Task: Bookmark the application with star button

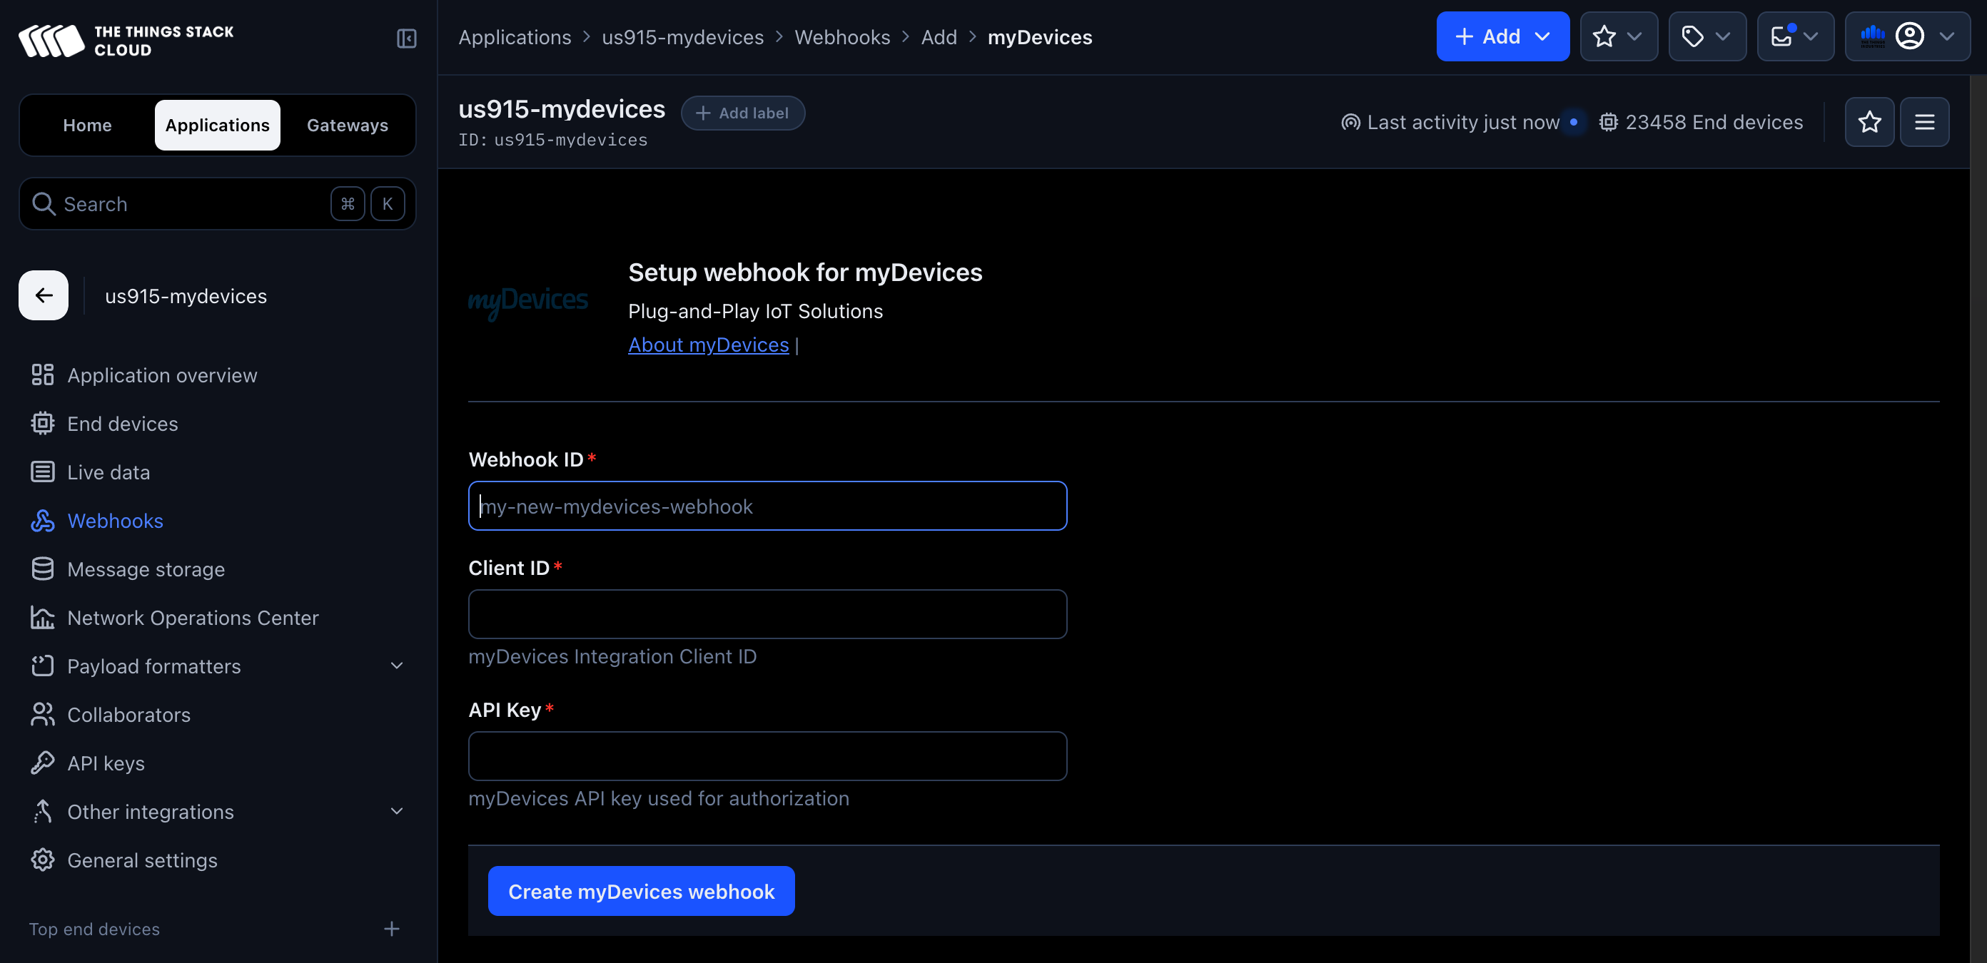Action: pyautogui.click(x=1869, y=122)
